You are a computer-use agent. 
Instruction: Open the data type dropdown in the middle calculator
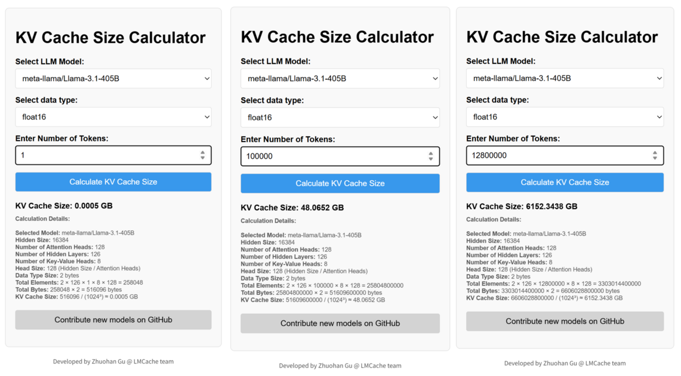(x=340, y=117)
